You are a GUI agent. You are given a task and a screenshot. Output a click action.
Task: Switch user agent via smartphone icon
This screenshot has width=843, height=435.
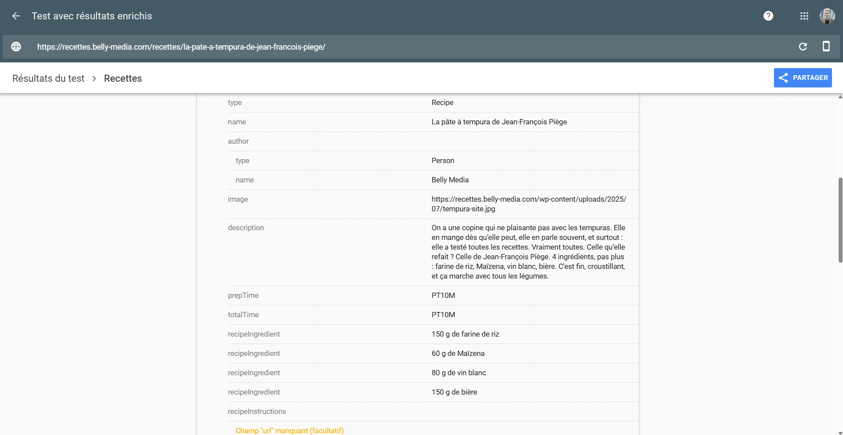826,47
